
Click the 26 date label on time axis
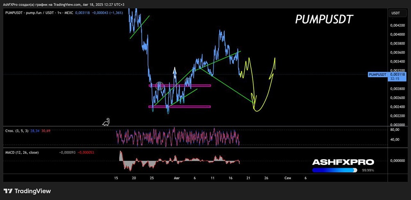point(266,178)
